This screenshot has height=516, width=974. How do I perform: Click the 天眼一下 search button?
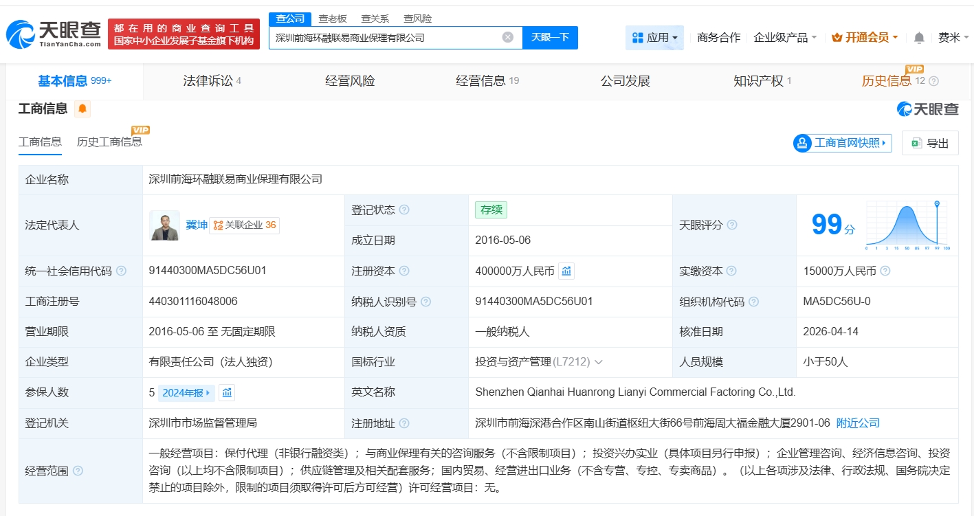pyautogui.click(x=550, y=37)
